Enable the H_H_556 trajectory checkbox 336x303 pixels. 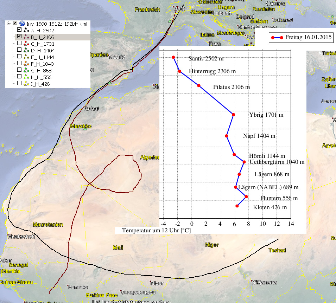[x=19, y=76]
